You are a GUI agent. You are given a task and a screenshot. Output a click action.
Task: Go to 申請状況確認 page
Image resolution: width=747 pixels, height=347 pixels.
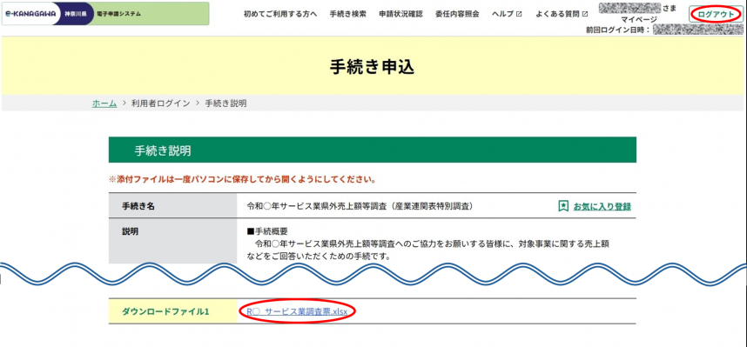(400, 14)
